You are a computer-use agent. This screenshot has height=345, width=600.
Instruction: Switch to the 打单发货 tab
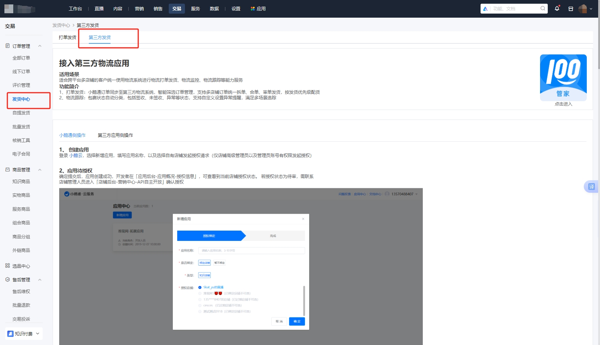pyautogui.click(x=67, y=37)
